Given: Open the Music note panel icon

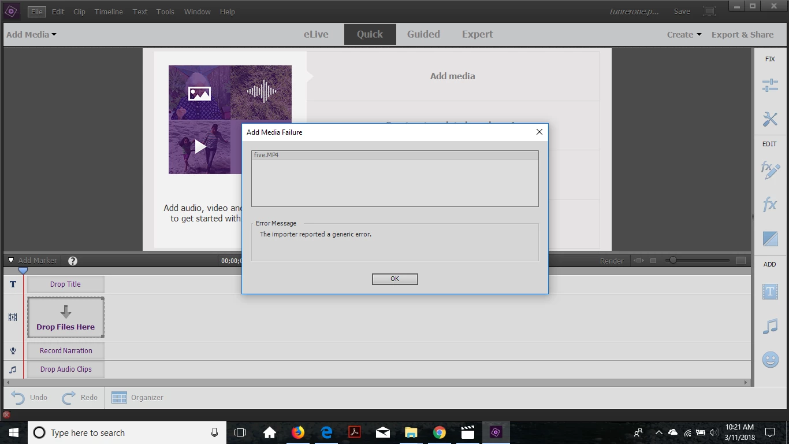Looking at the screenshot, I should [x=770, y=326].
